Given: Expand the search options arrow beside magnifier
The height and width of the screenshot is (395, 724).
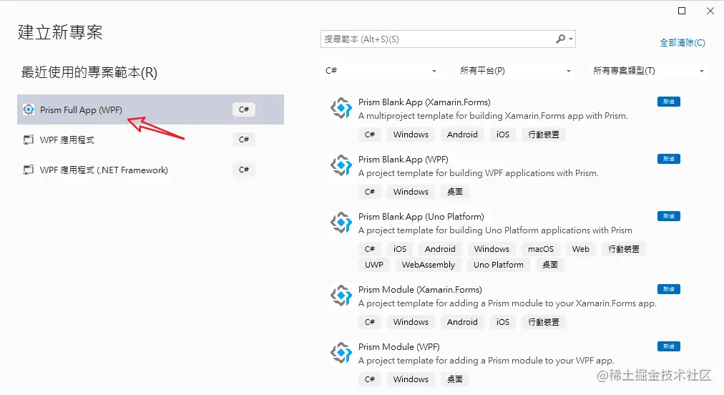Looking at the screenshot, I should point(571,39).
